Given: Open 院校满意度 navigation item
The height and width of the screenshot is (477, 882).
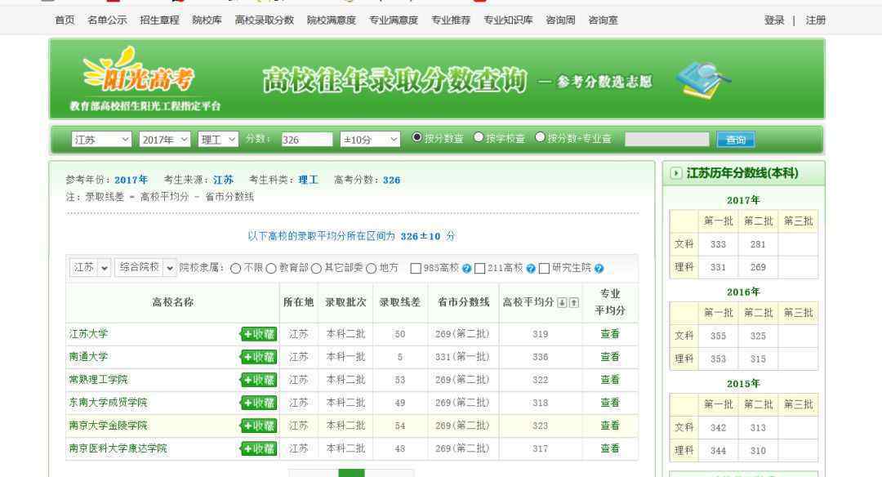Looking at the screenshot, I should pos(332,20).
